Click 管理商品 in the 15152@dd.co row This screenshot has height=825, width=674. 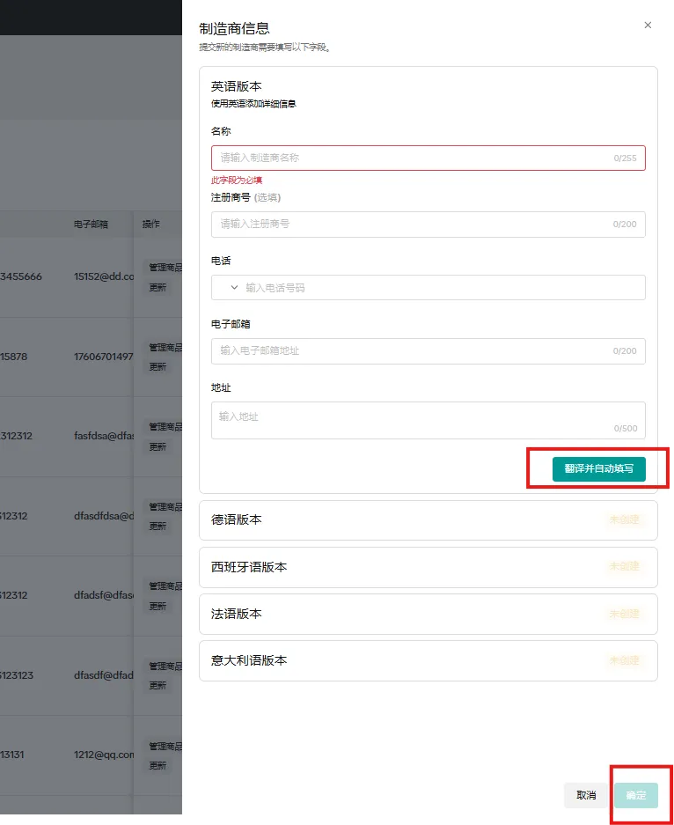[164, 268]
